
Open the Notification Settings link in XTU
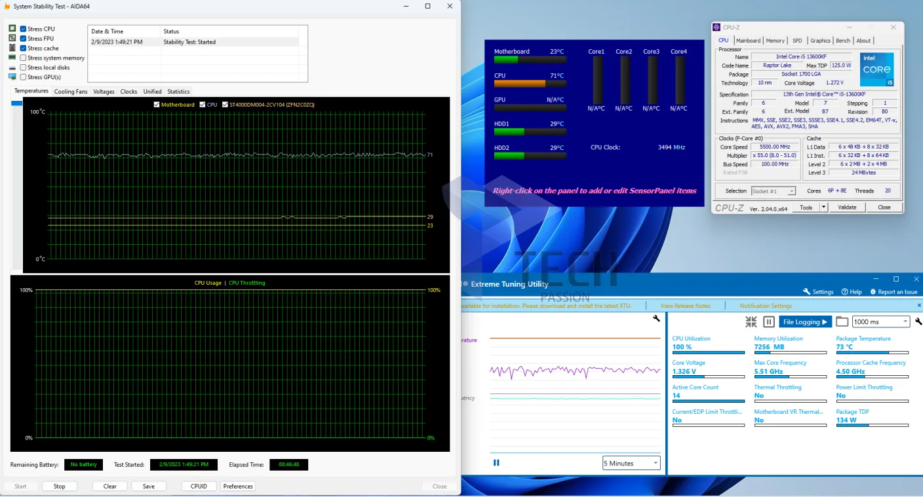tap(766, 306)
